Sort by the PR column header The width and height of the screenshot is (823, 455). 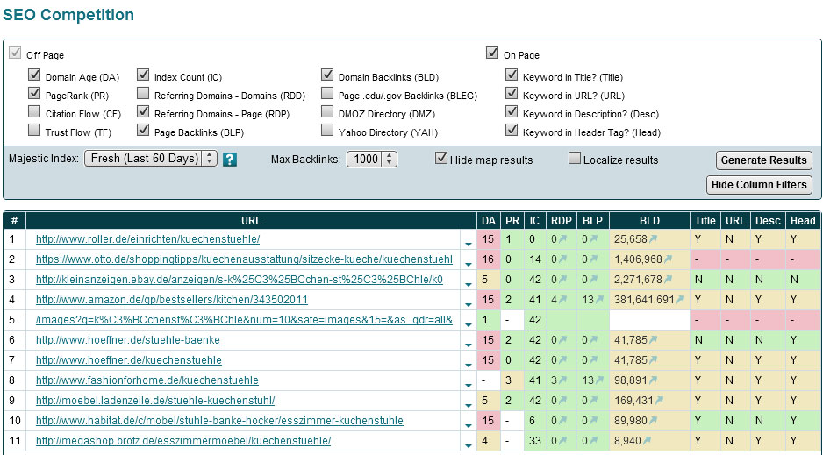[x=512, y=221]
